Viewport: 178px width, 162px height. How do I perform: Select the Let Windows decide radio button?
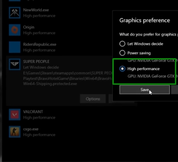pos(122,44)
